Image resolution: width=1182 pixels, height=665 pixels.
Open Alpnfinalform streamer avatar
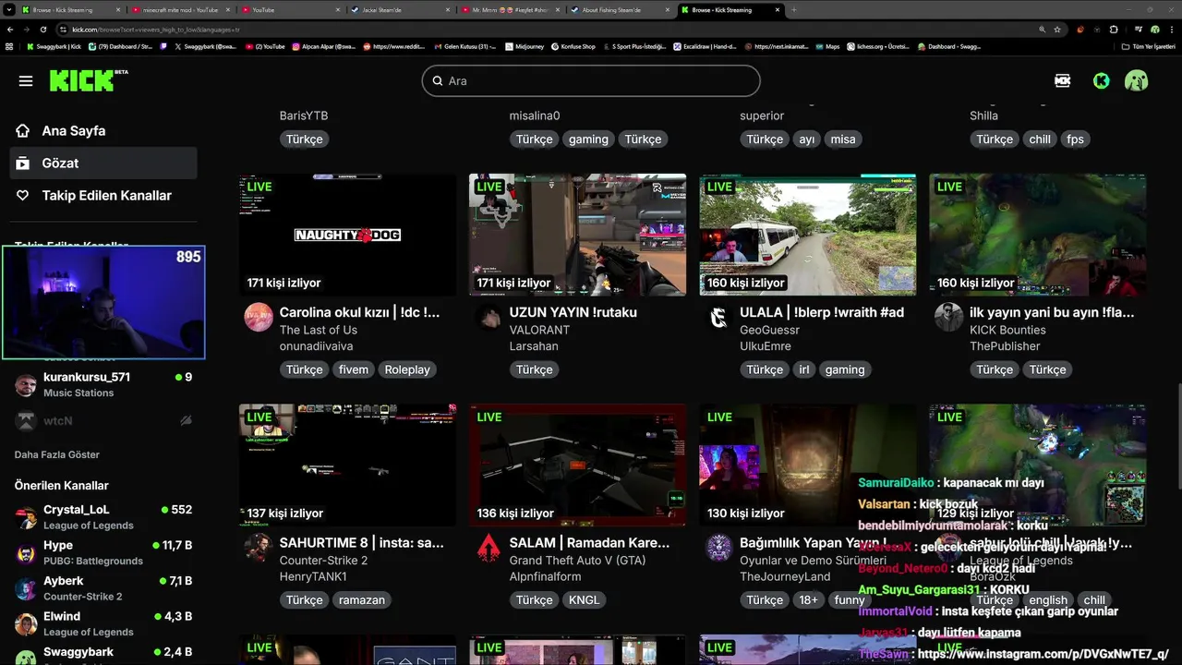click(x=488, y=547)
